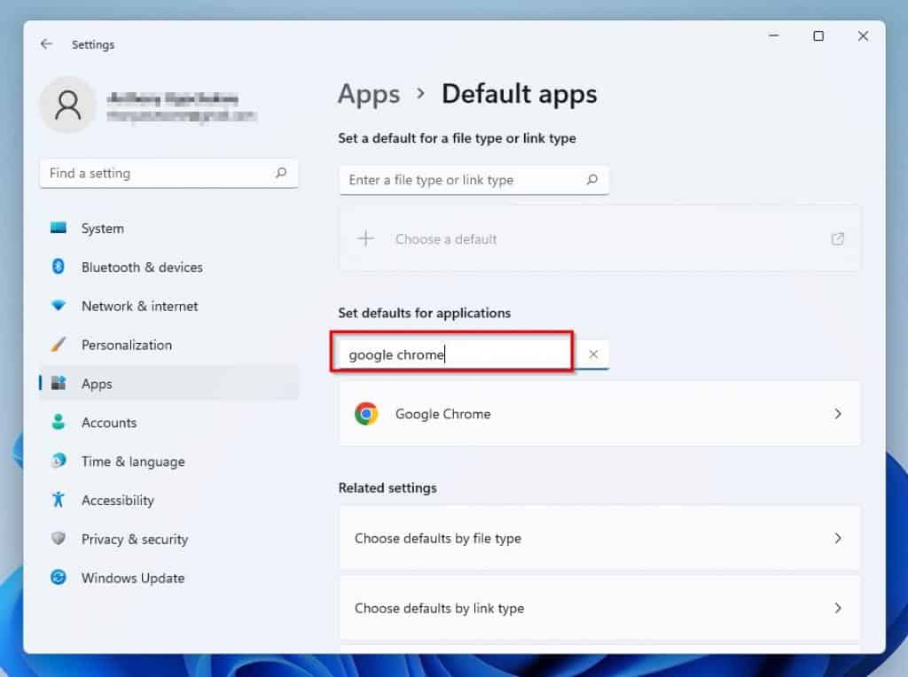Click the external link icon on Choose a default

coord(837,238)
